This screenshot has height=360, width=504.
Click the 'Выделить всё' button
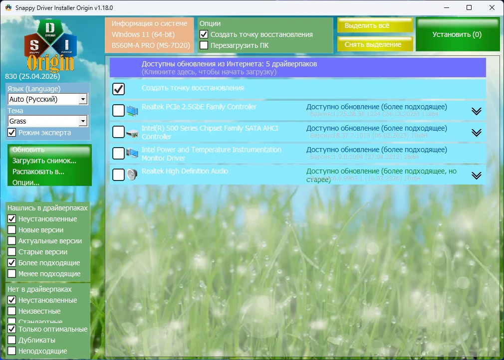click(x=375, y=25)
